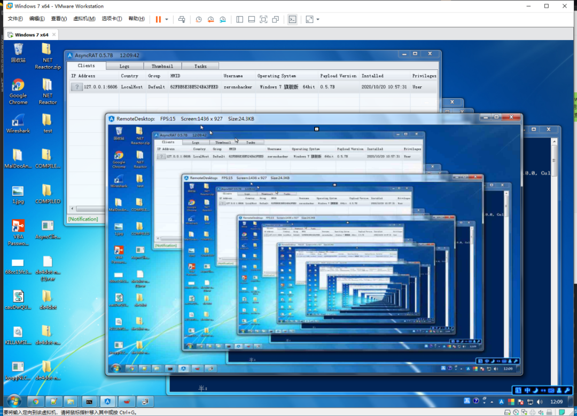Click the Send Ctrl+Alt+Del toolbar icon
The image size is (577, 416).
click(x=182, y=20)
